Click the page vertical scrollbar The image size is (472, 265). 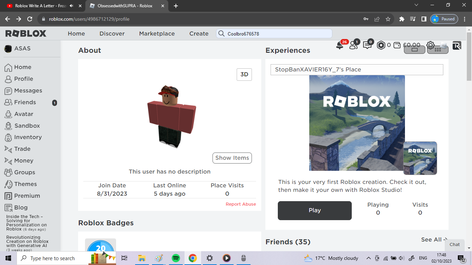469,57
